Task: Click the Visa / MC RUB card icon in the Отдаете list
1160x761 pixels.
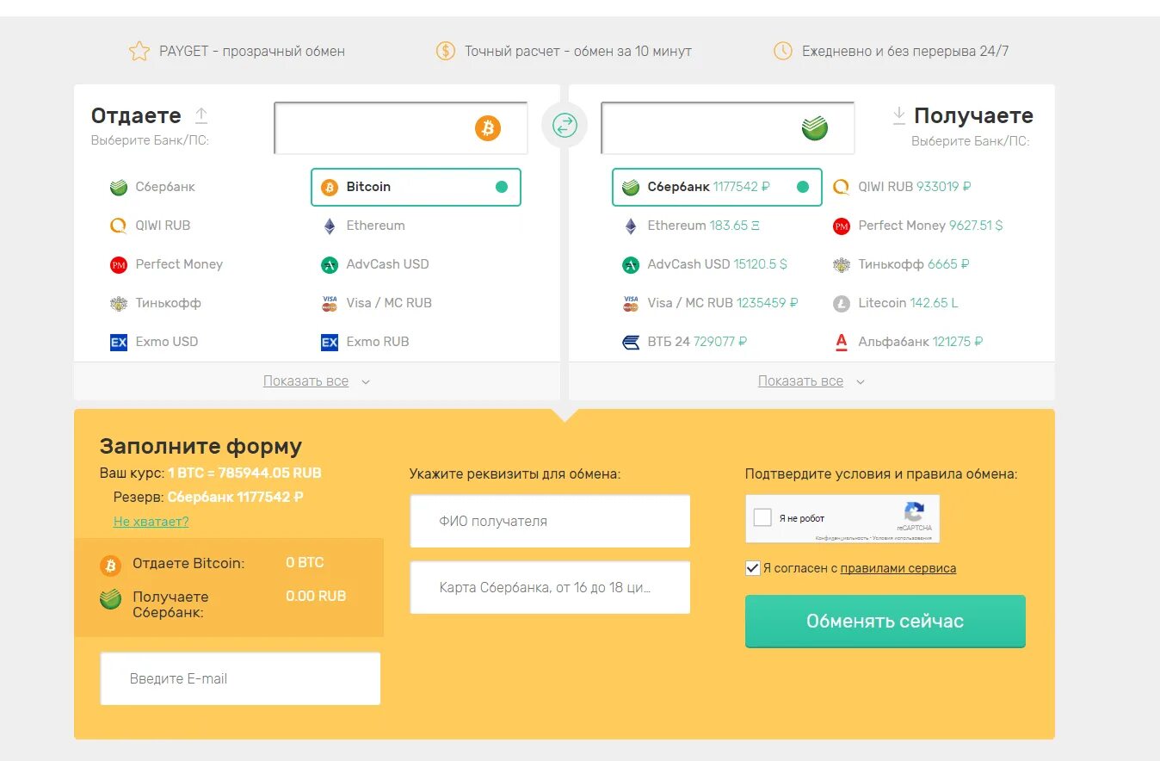Action: point(330,303)
